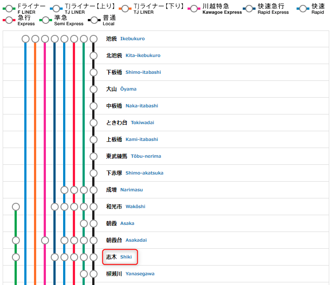Click the orange TJ Liner stop marker at Ikebukuro
Viewport: 331px width, 285px height.
(x=35, y=39)
